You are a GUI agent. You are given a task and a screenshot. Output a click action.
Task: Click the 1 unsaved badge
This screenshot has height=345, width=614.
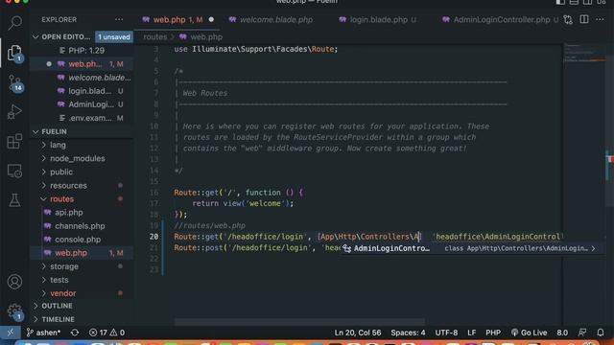tap(113, 36)
